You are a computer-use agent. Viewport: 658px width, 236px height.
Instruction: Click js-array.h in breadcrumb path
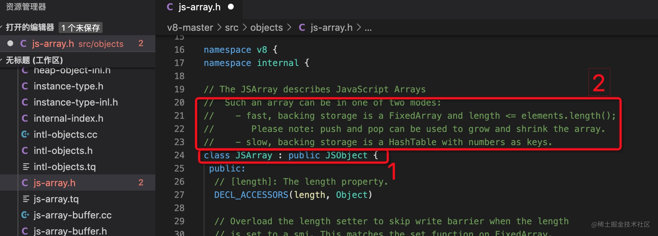[x=332, y=27]
